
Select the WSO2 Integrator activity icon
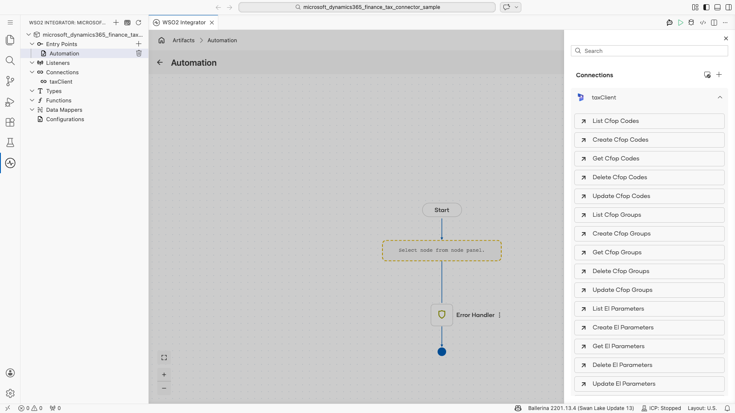pyautogui.click(x=10, y=163)
